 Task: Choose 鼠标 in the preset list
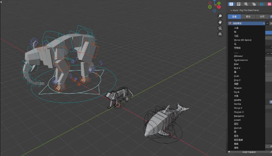(236, 124)
